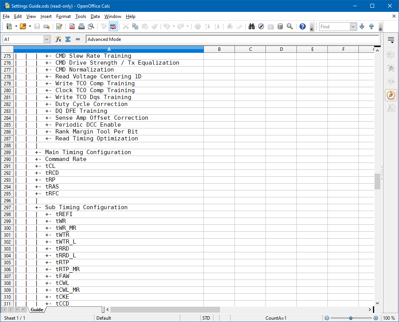
Task: Open the Find field dropdown arrow
Action: 353,26
